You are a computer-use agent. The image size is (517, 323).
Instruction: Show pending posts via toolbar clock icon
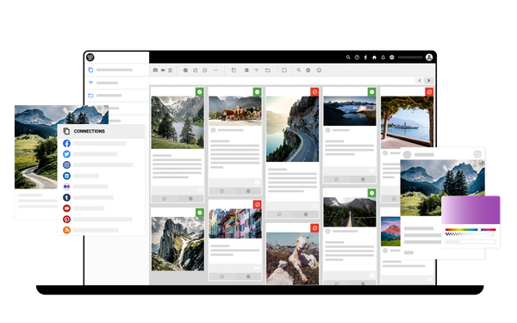[205, 71]
